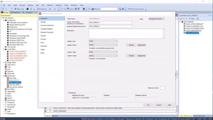Click the Cancel button in the dialog

pos(159,105)
